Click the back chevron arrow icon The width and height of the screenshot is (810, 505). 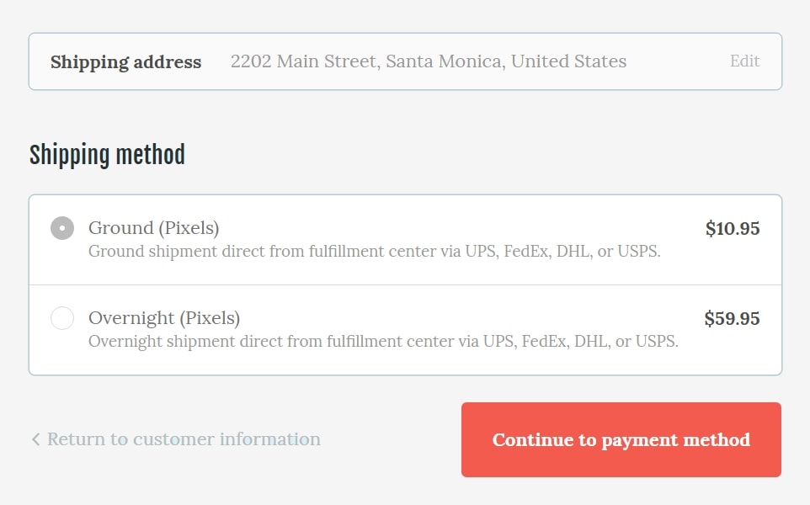click(x=35, y=439)
